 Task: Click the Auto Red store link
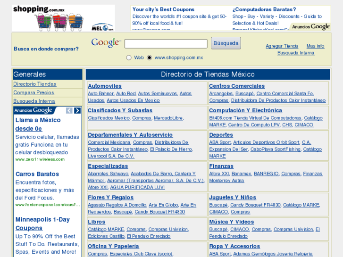click(126, 94)
